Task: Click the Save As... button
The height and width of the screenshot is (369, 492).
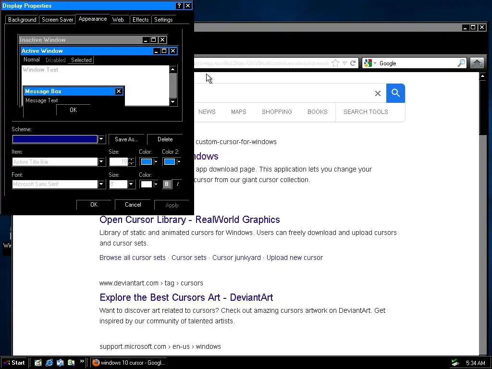Action: coord(126,139)
